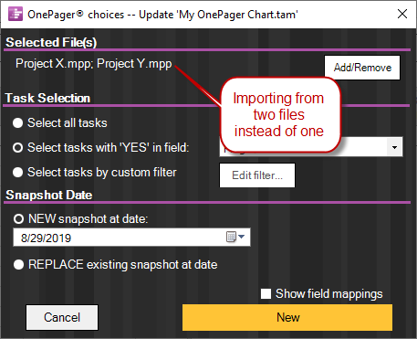Viewport: 417px width, 339px height.
Task: Click the dialog title bar text
Action: click(x=162, y=15)
